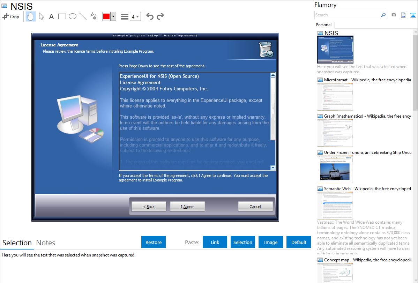Click the 'NSIS' title in the snapshot list
This screenshot has height=283, width=418.
click(x=331, y=33)
